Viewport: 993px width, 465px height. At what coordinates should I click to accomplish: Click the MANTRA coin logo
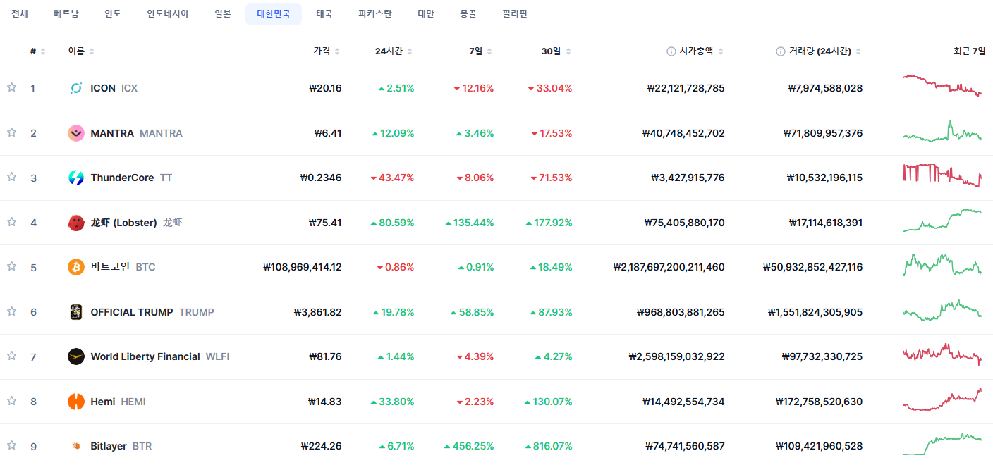[x=76, y=133]
